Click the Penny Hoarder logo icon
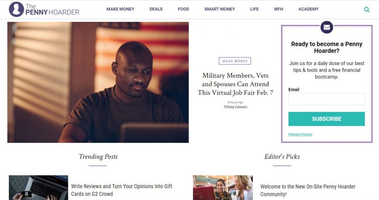This screenshot has height=200, width=379. [16, 9]
